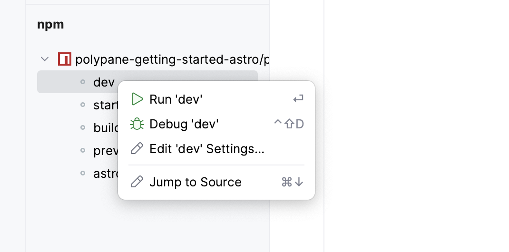Choose Run 'dev' from context menu
This screenshot has width=509, height=252.
point(216,99)
